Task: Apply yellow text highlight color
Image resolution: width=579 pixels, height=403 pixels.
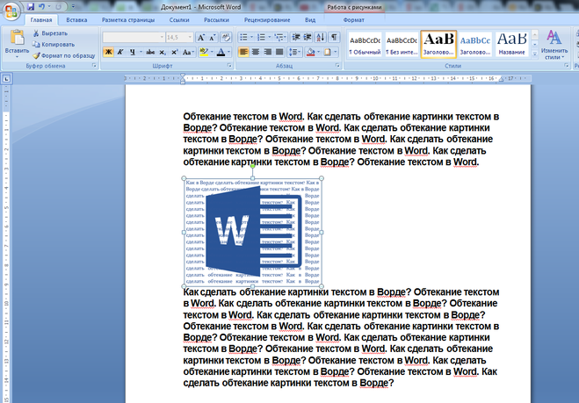Action: coord(204,52)
